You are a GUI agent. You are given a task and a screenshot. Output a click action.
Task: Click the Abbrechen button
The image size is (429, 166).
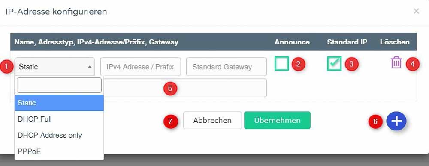[212, 120]
